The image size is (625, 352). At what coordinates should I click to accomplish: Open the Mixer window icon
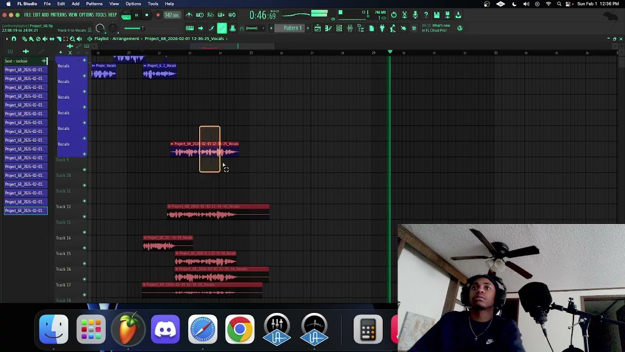(x=350, y=28)
